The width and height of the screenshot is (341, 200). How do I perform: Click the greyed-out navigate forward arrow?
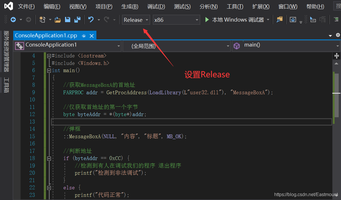pyautogui.click(x=28, y=20)
